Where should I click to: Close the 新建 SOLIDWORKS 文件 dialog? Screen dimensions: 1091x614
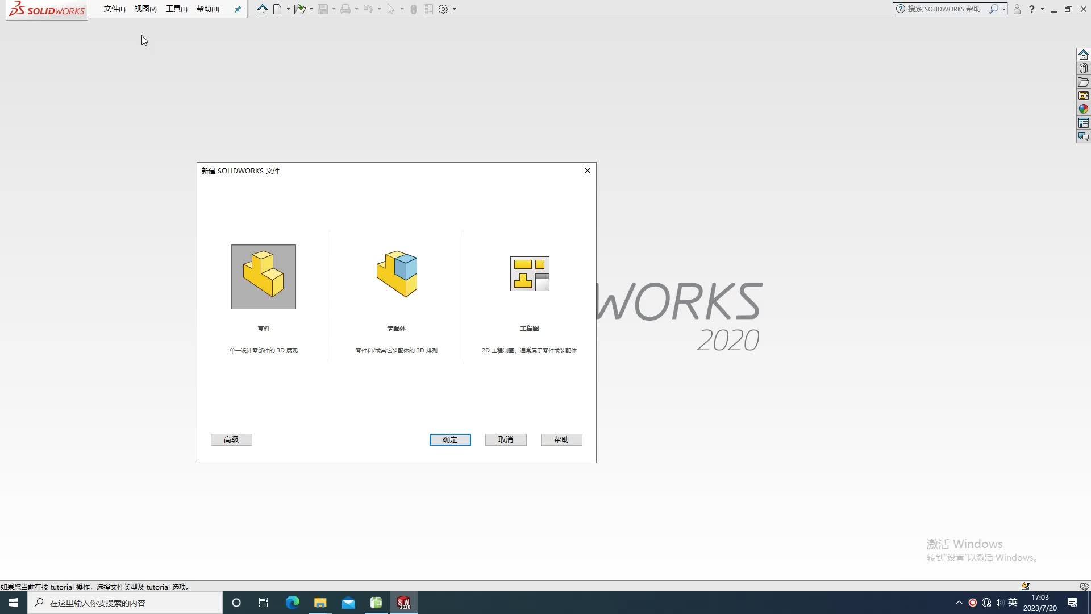588,171
